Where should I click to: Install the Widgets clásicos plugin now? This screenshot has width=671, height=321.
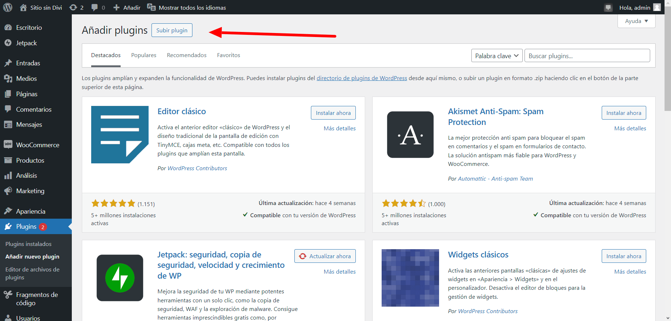coord(624,256)
